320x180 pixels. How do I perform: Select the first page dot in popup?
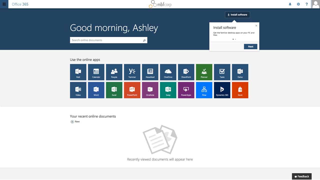tap(233, 39)
